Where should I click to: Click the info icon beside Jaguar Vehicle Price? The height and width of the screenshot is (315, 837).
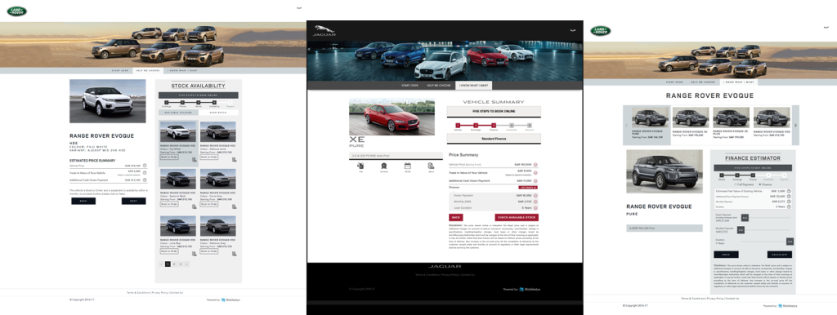pos(535,165)
